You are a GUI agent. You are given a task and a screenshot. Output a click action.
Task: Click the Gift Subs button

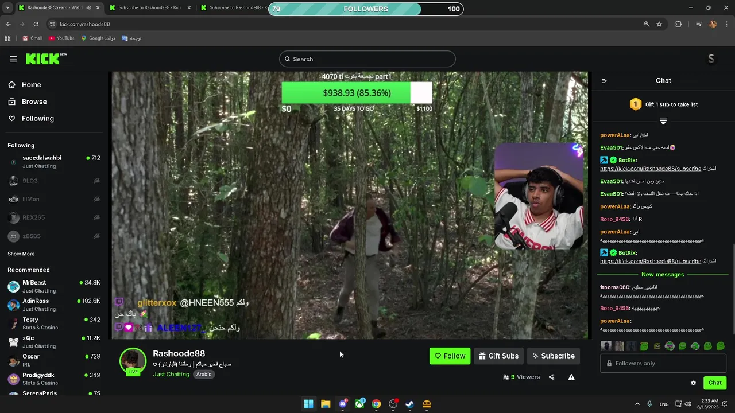pos(498,356)
